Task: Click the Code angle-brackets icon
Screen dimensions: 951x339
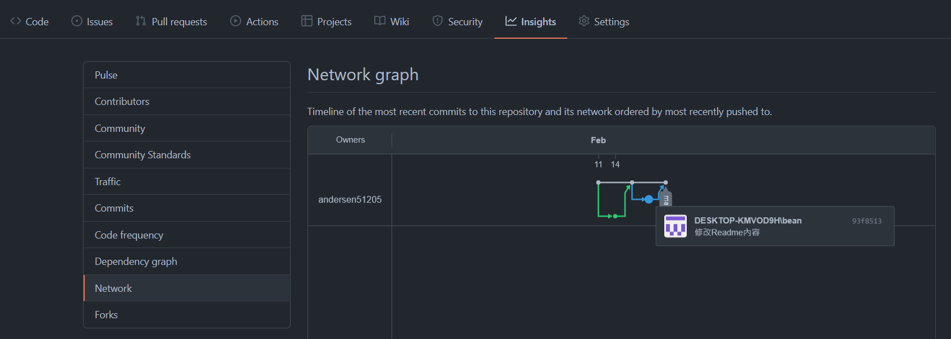Action: click(16, 21)
